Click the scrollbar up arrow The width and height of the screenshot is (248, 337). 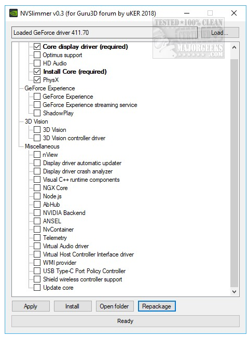[x=235, y=47]
